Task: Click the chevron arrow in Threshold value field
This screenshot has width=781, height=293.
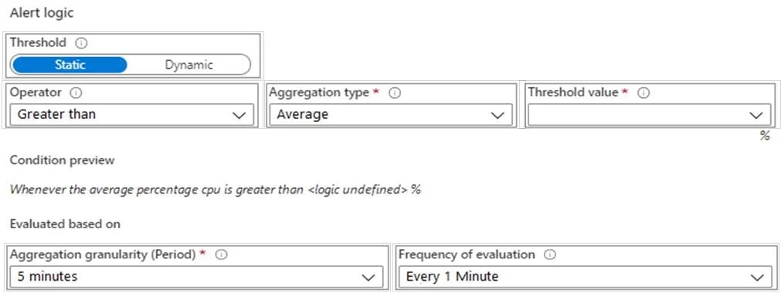Action: tap(756, 116)
